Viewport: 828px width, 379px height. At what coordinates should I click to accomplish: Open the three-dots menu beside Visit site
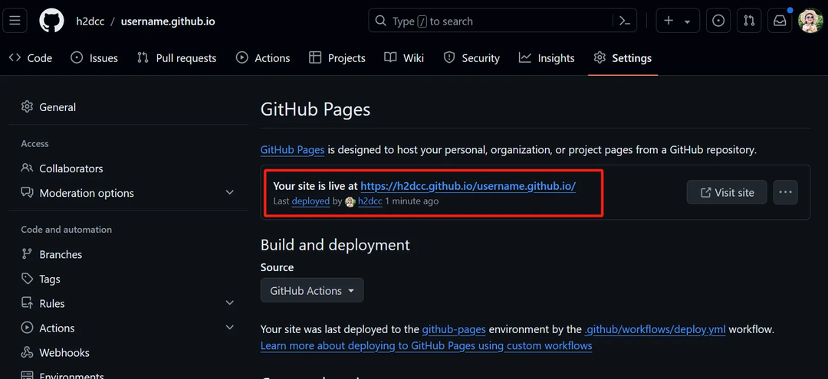(x=785, y=192)
